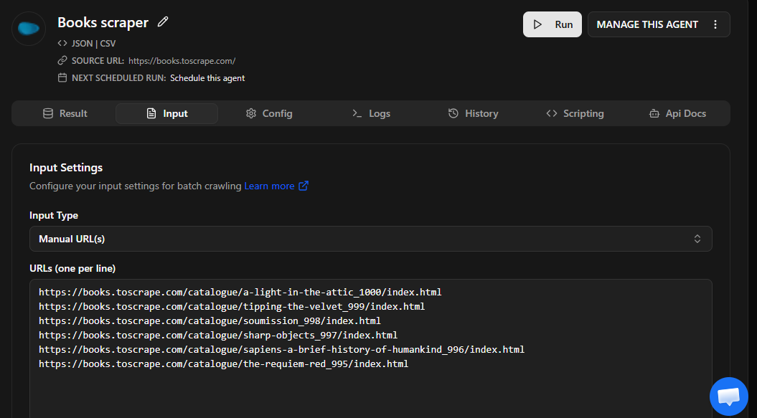Open the Manage This Agent menu
This screenshot has height=418, width=757.
(647, 24)
